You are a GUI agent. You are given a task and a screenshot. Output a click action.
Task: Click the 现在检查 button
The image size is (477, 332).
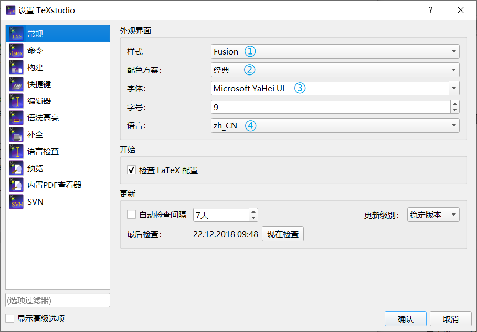[283, 234]
